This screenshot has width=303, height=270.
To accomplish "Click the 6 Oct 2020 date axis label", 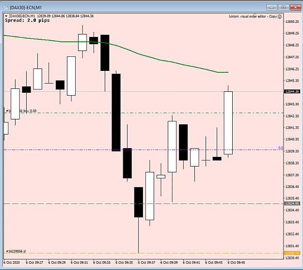I will [x=12, y=262].
